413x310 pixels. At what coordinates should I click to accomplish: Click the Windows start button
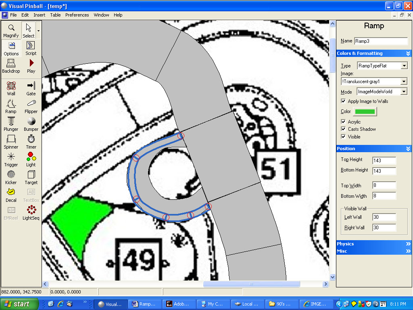19,304
